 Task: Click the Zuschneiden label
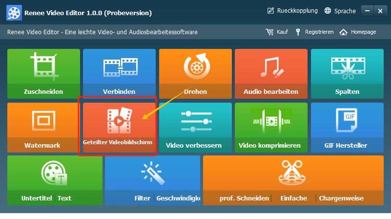click(43, 91)
